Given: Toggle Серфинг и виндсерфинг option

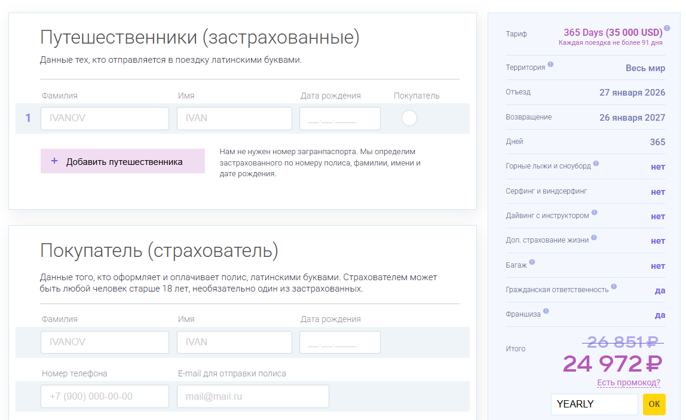Looking at the screenshot, I should click(x=659, y=192).
